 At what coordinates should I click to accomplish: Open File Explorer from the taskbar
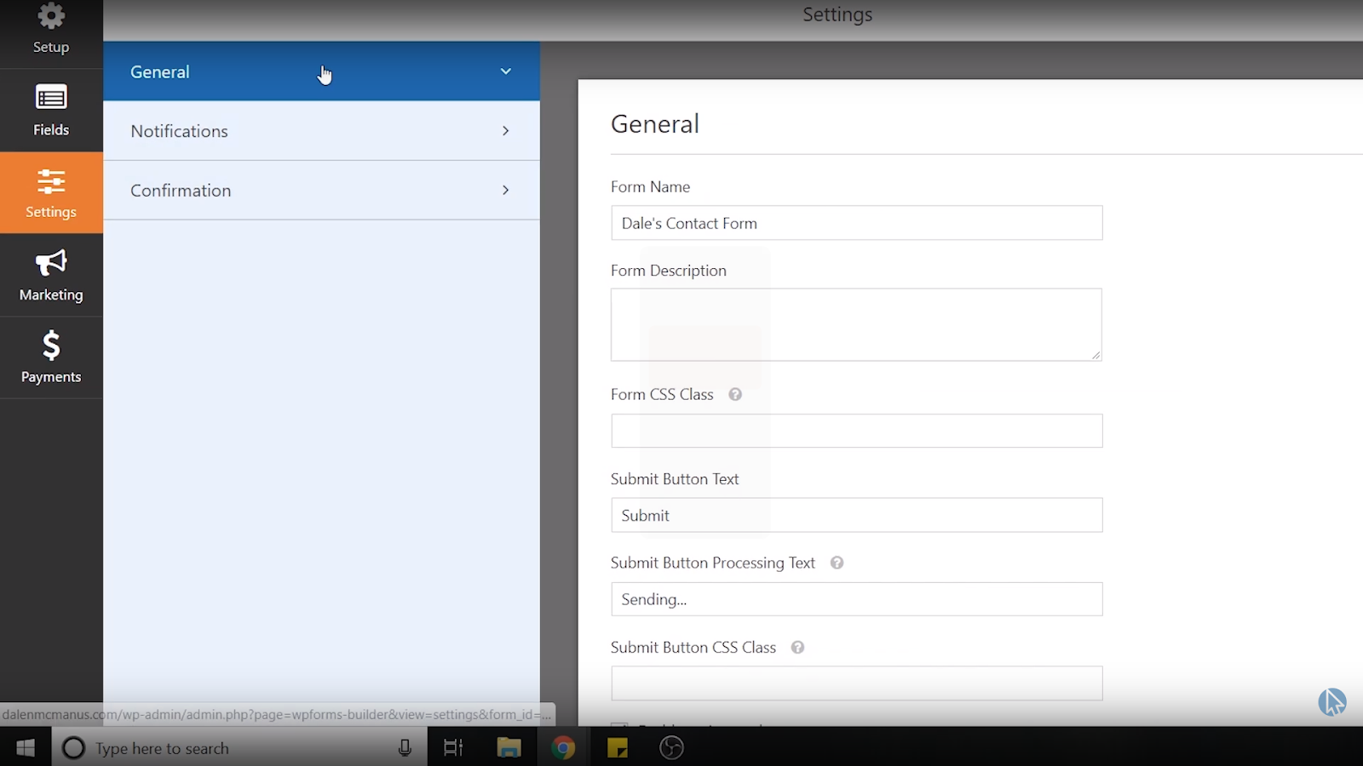509,747
